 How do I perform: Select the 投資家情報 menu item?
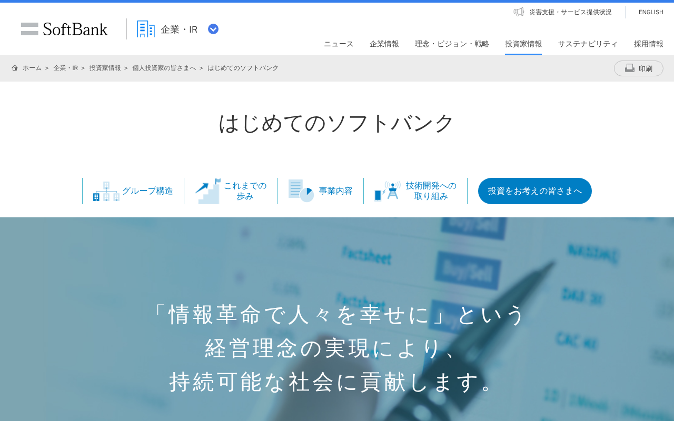[x=523, y=44]
